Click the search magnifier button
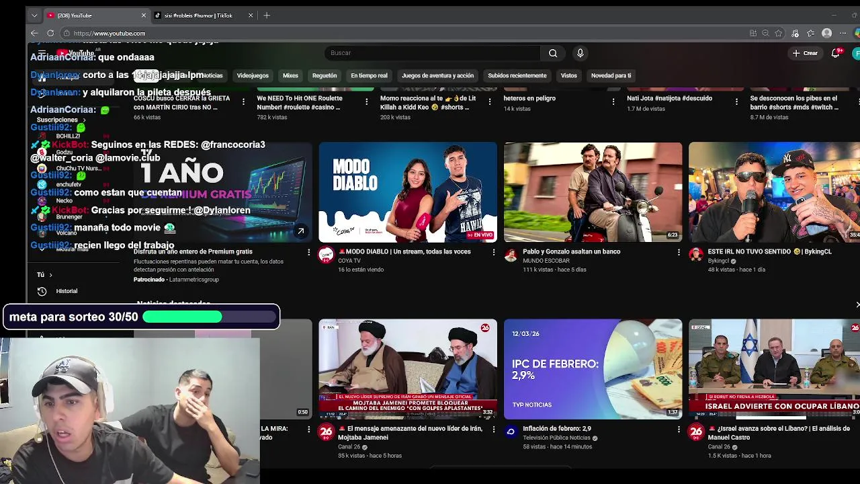Screen dimensions: 860x484 click(553, 53)
